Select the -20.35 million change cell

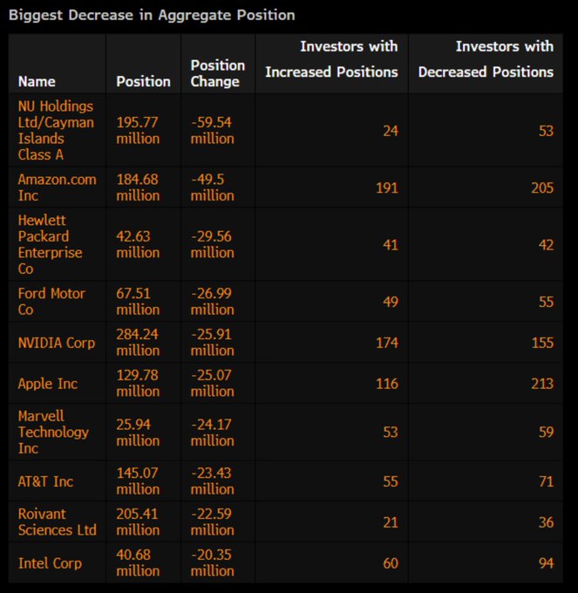point(212,563)
